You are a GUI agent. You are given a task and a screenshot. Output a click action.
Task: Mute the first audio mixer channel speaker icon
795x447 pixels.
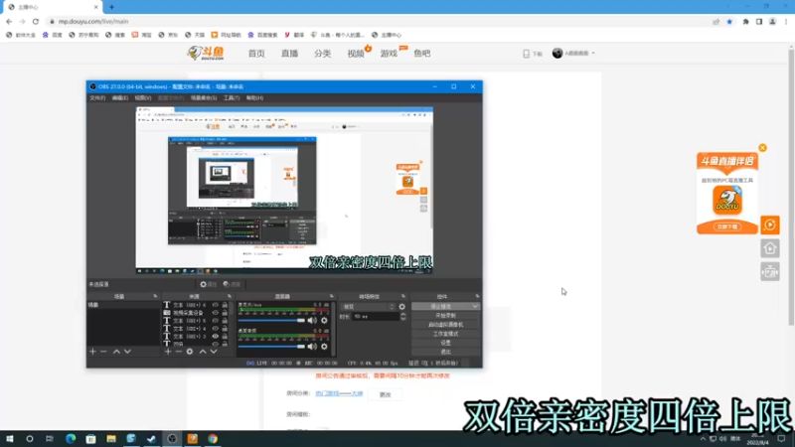[312, 320]
